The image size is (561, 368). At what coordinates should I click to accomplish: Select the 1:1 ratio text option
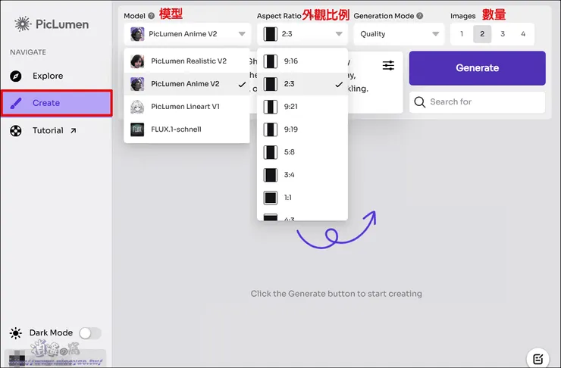[288, 198]
